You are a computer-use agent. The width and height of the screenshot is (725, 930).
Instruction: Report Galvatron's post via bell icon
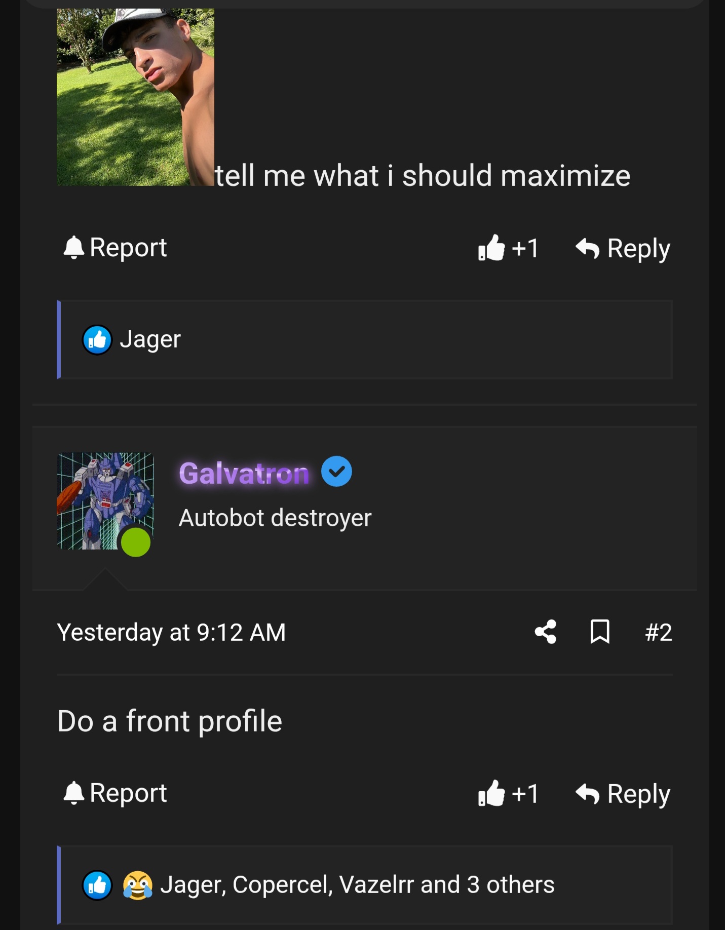tap(115, 793)
